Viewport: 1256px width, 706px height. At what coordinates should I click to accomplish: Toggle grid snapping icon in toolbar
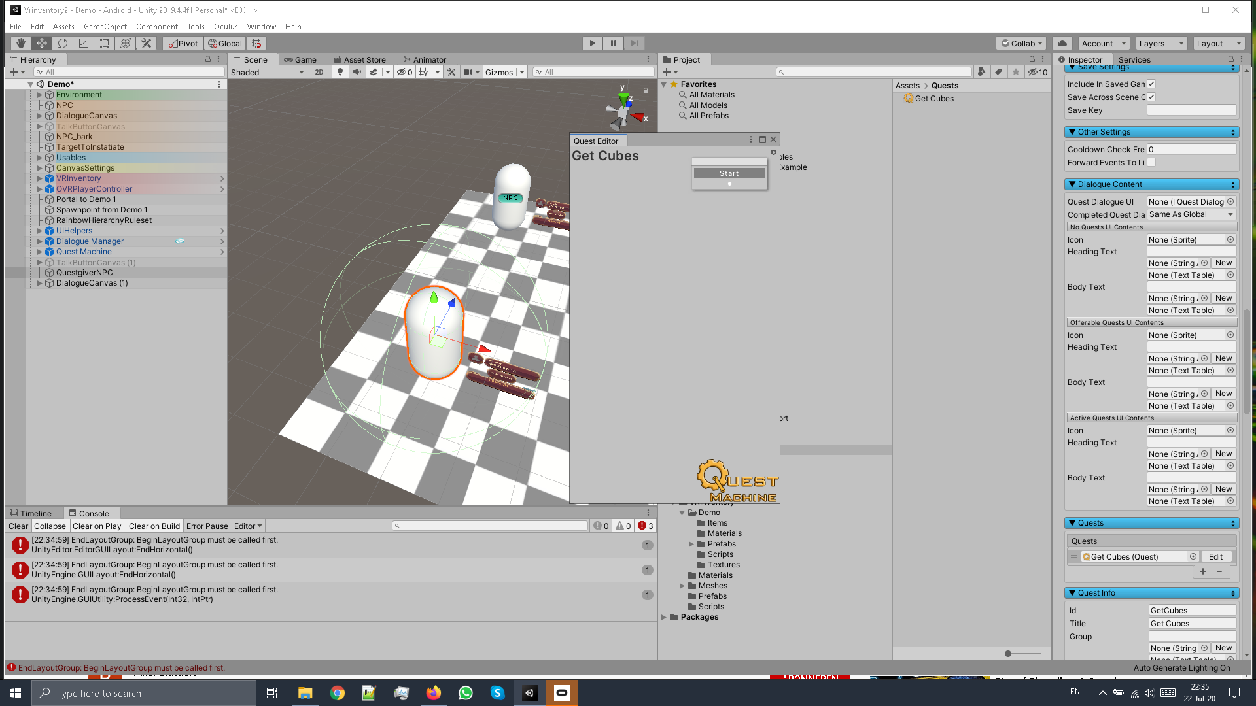pyautogui.click(x=257, y=43)
